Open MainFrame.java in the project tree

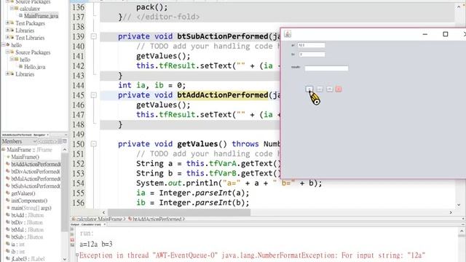tap(41, 16)
